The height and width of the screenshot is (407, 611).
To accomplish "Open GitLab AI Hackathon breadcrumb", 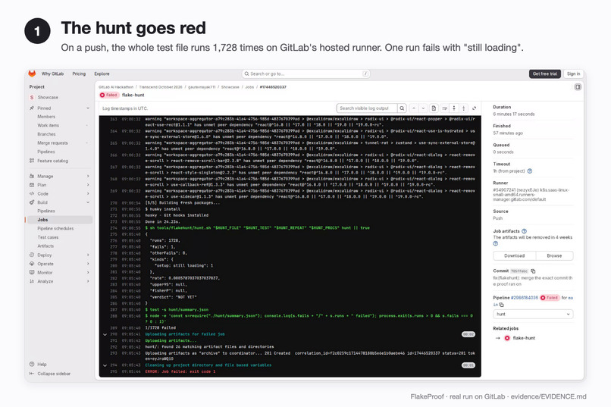I will [116, 87].
